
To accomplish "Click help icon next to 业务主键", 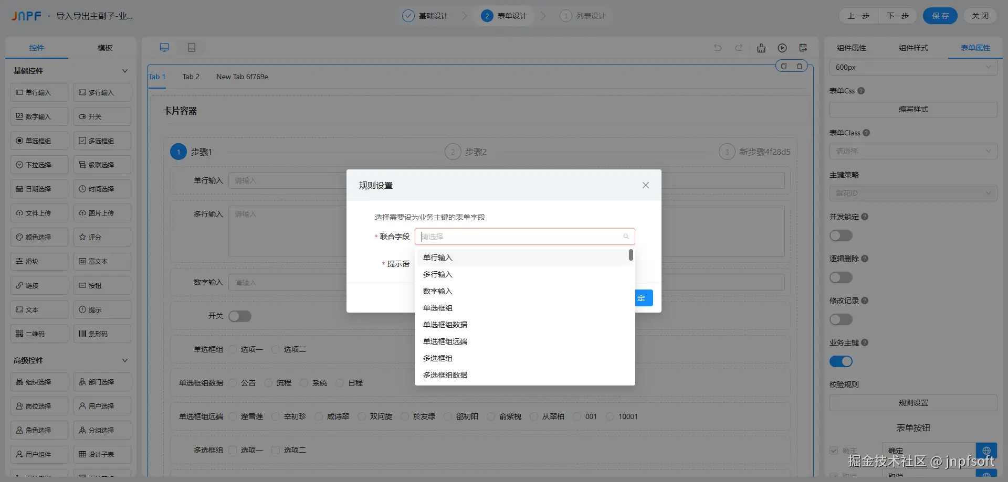I will [865, 342].
